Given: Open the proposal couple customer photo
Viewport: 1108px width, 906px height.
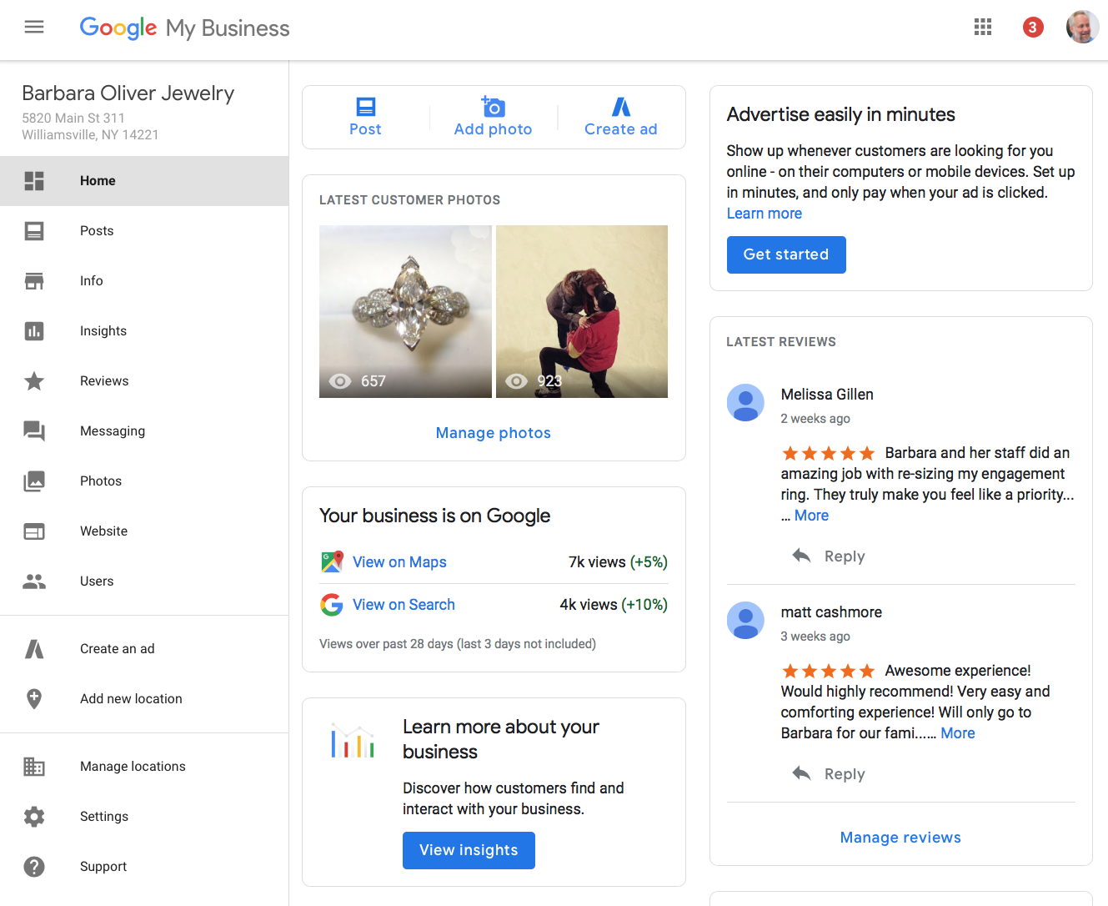Looking at the screenshot, I should 582,311.
